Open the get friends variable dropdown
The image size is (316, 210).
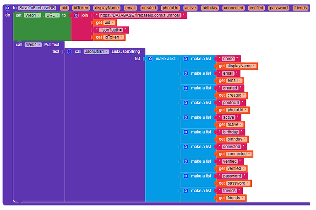[236, 198]
